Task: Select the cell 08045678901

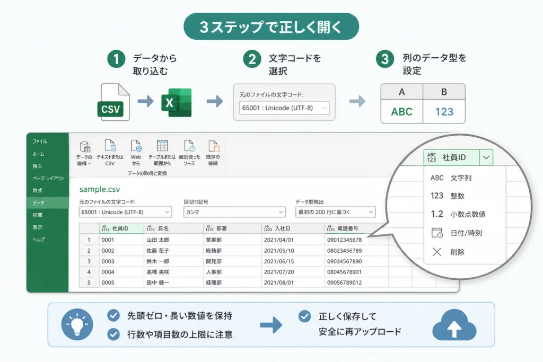Action: click(x=356, y=272)
